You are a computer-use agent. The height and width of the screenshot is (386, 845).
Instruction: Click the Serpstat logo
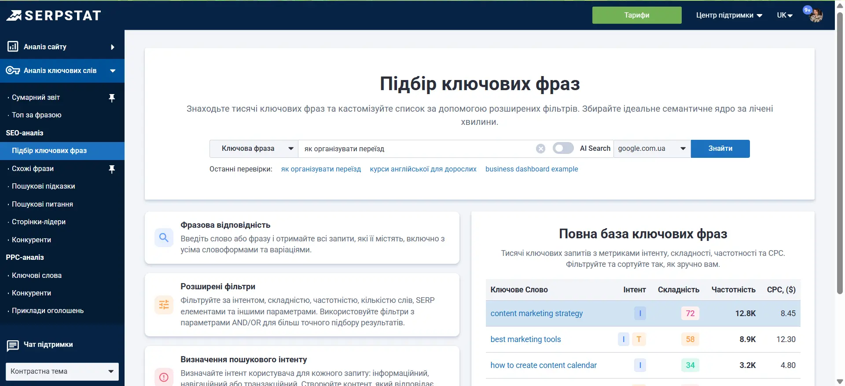click(53, 15)
